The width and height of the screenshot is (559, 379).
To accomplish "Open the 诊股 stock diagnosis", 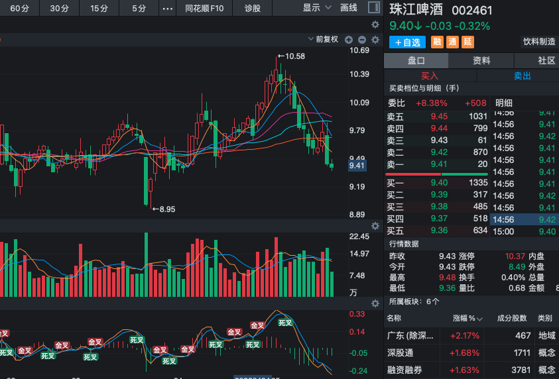I will pyautogui.click(x=253, y=8).
